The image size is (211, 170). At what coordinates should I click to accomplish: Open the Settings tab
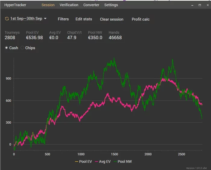[111, 5]
